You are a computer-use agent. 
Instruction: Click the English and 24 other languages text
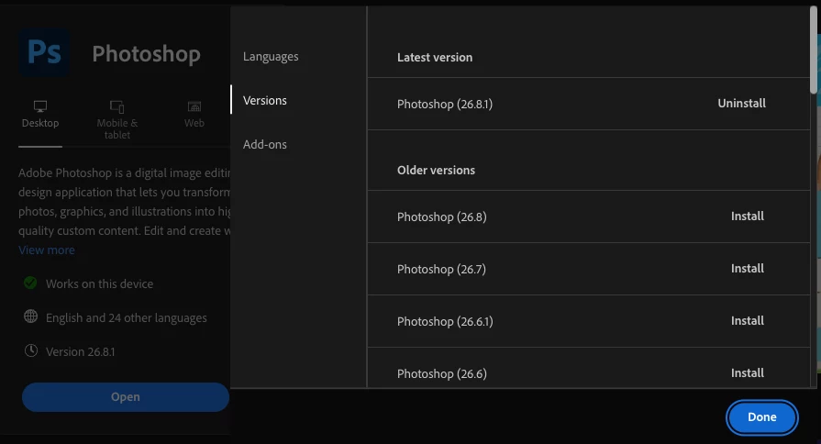click(x=127, y=317)
